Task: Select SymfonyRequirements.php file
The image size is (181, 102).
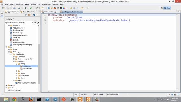Action: [x=23, y=44]
